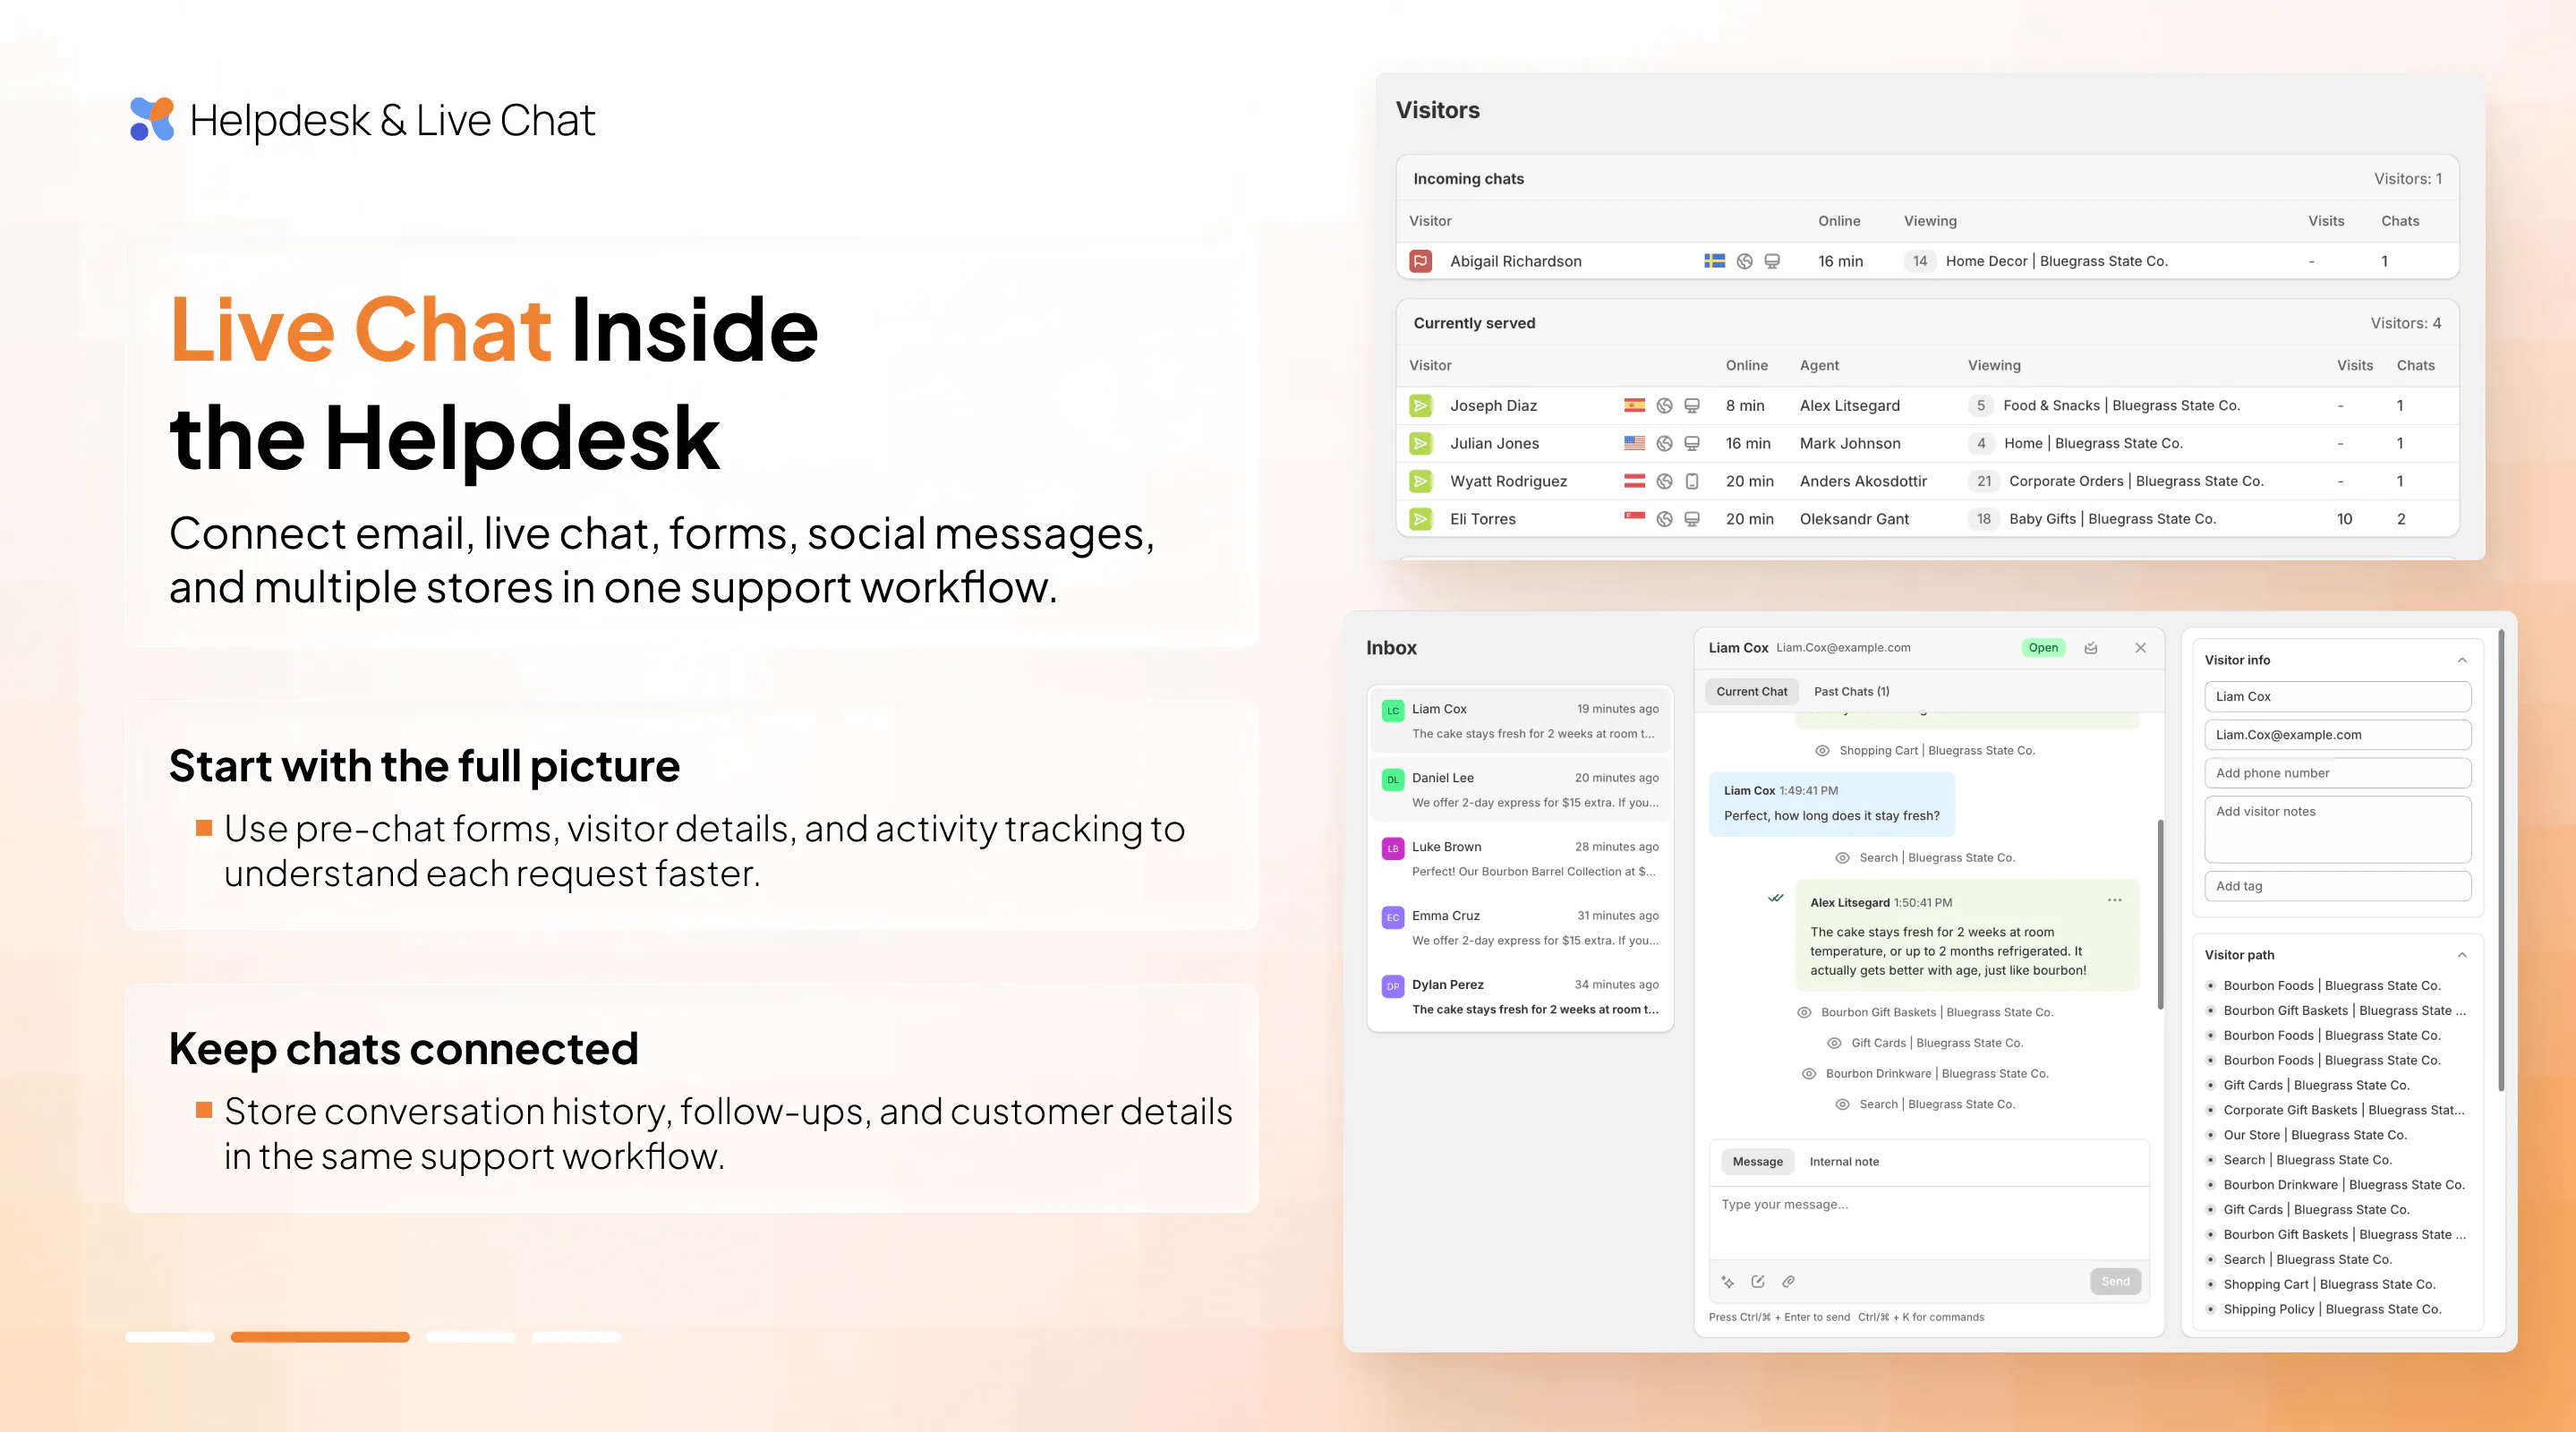Select the Message tab in composer
Screen dimensions: 2576x1432
point(1757,1161)
